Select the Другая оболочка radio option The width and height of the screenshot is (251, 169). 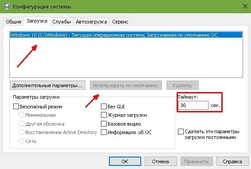tap(21, 124)
